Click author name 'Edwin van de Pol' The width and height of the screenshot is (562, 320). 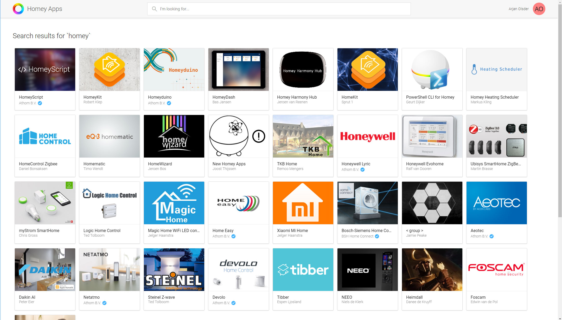[484, 302]
